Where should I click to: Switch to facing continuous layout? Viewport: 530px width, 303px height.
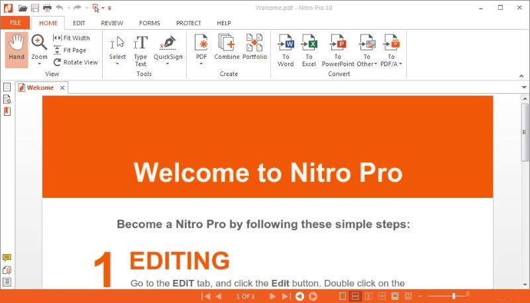[382, 296]
